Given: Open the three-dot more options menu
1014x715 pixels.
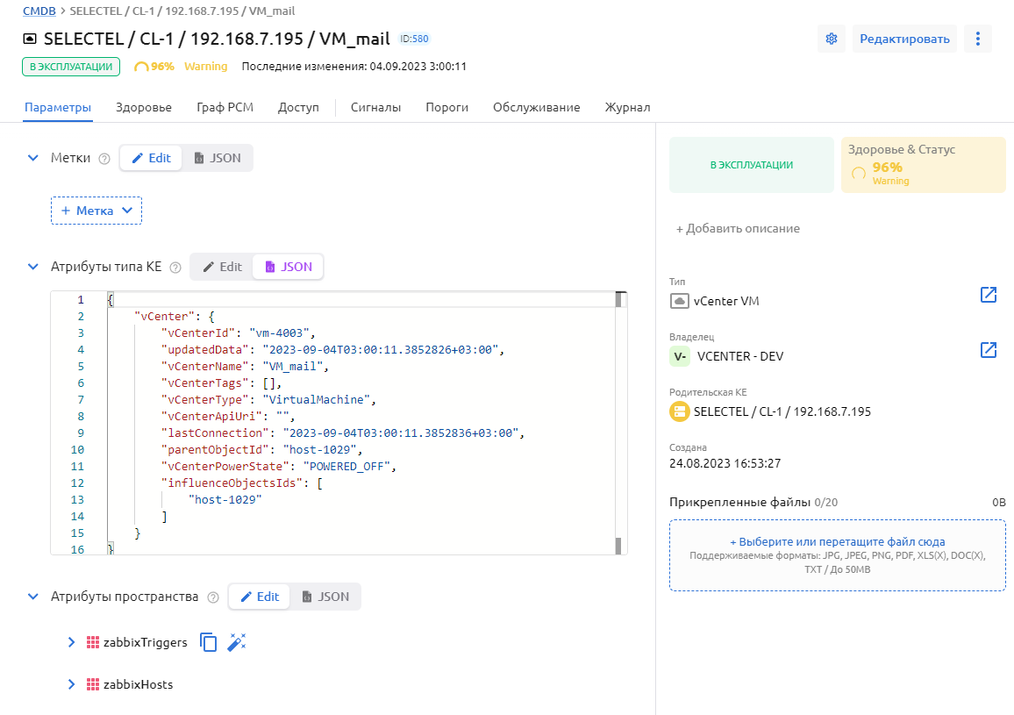Looking at the screenshot, I should [x=978, y=39].
